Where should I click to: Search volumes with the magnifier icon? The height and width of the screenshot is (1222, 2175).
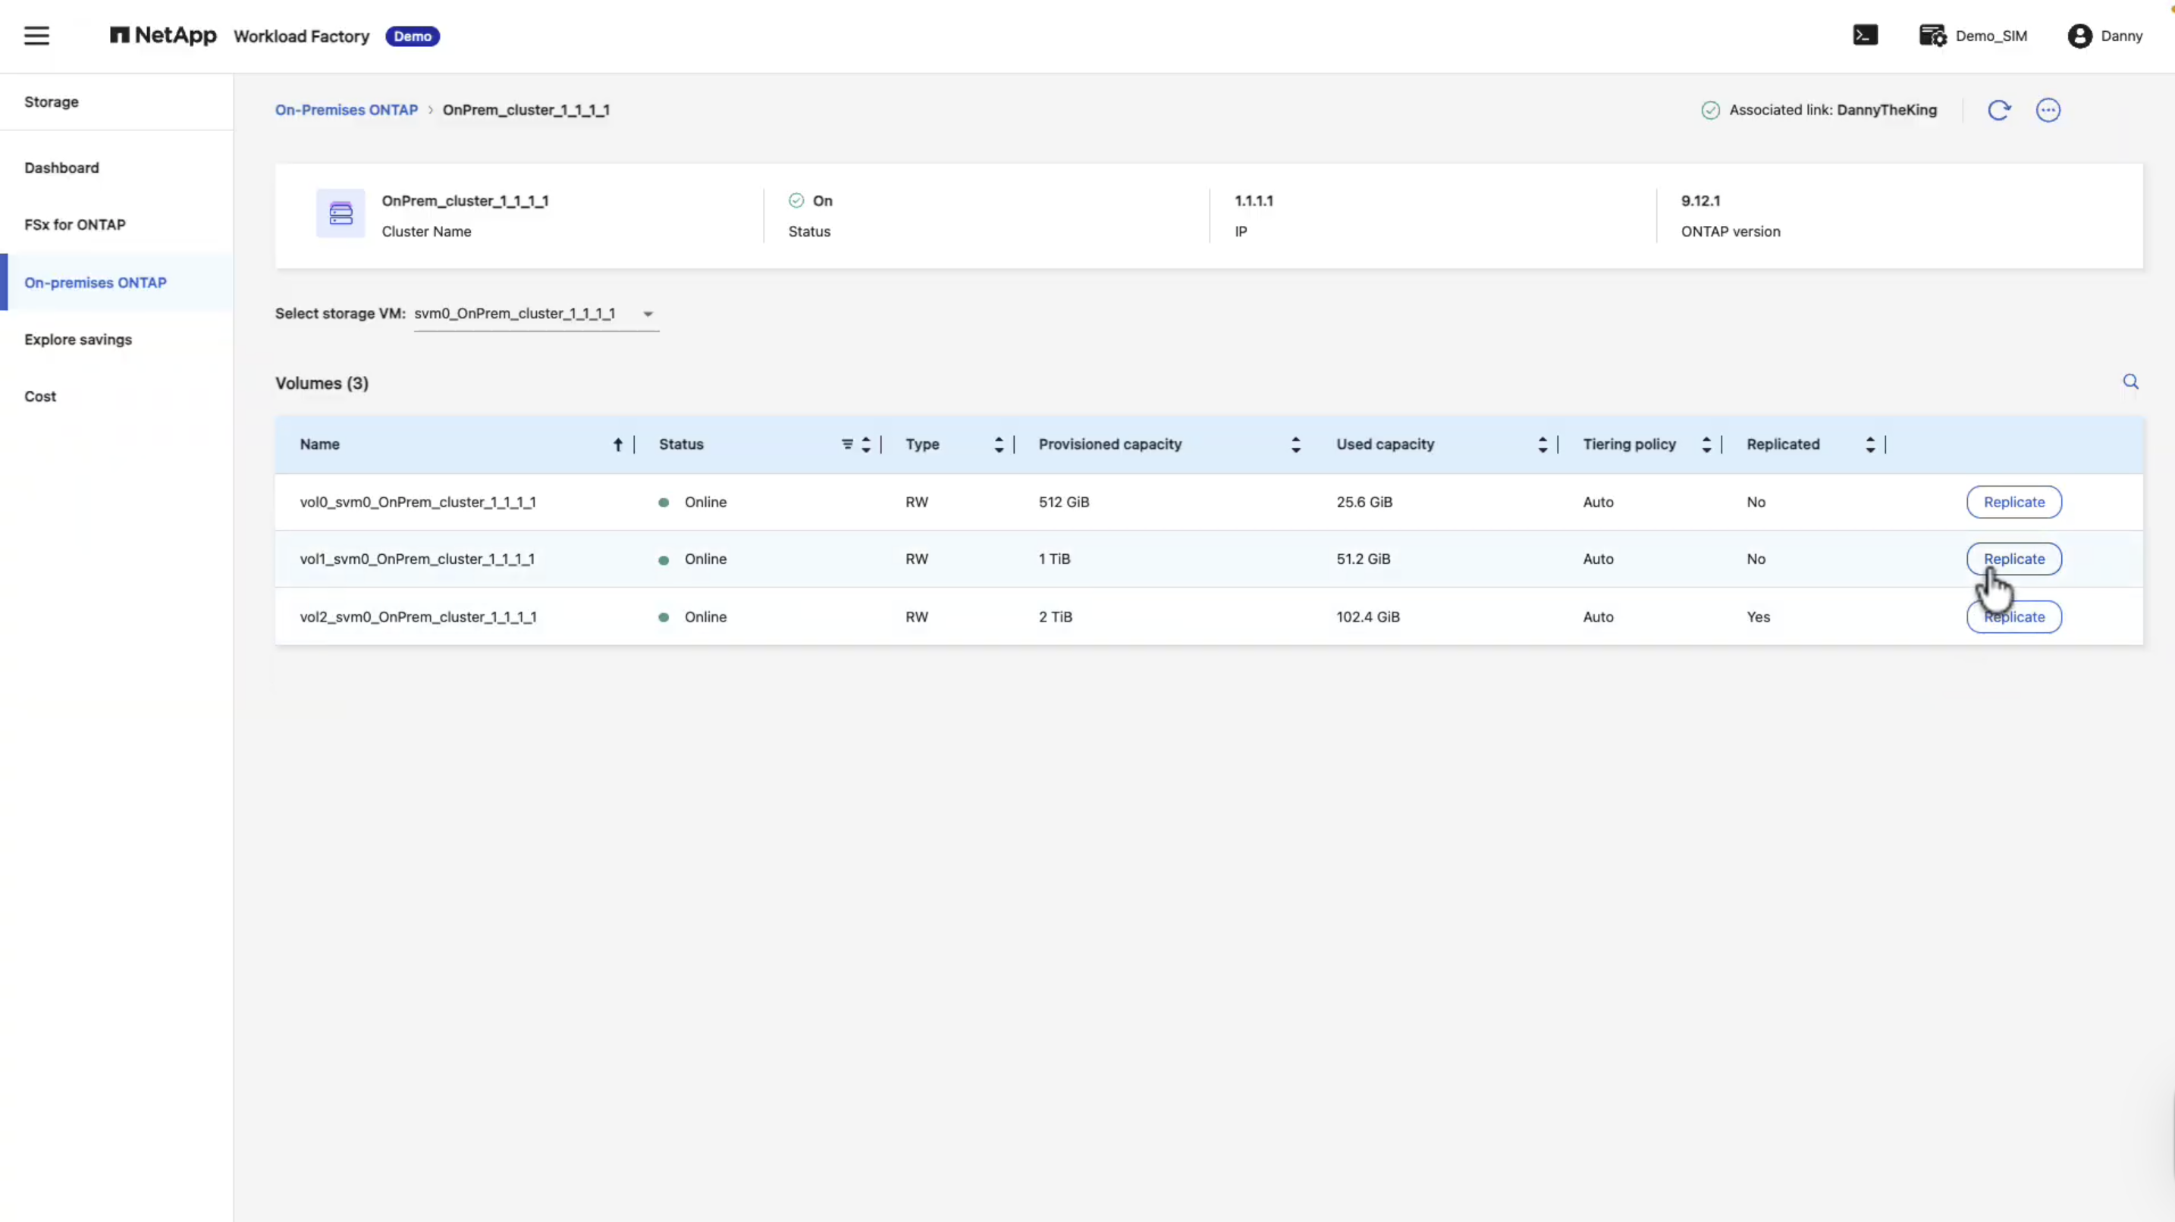pos(2130,382)
